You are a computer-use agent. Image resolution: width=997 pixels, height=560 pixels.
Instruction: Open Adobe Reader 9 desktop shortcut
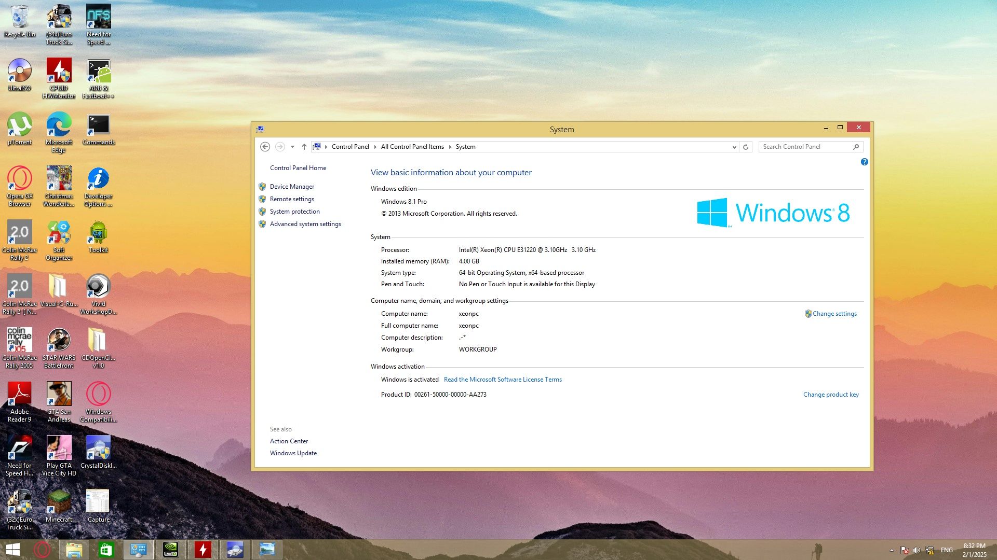point(20,402)
